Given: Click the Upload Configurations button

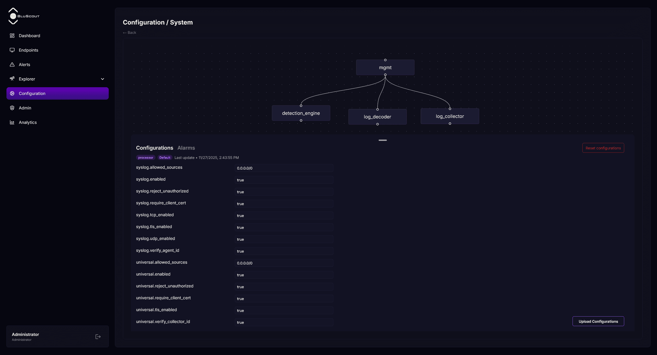Looking at the screenshot, I should click(x=598, y=321).
